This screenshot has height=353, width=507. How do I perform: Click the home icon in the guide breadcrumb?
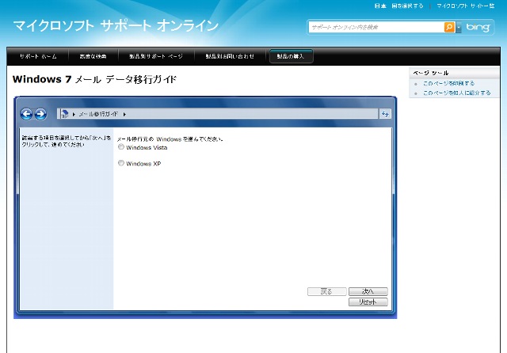[x=64, y=114]
